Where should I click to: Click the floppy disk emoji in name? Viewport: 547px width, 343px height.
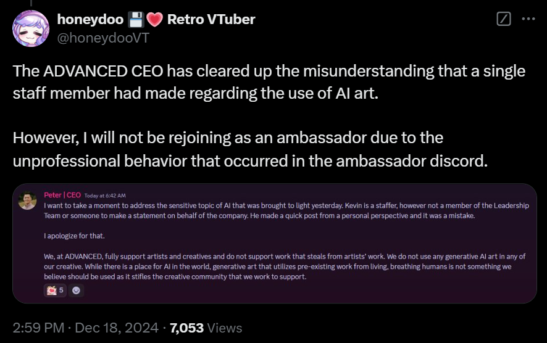136,20
